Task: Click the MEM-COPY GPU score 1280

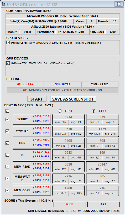Action: point(68,188)
